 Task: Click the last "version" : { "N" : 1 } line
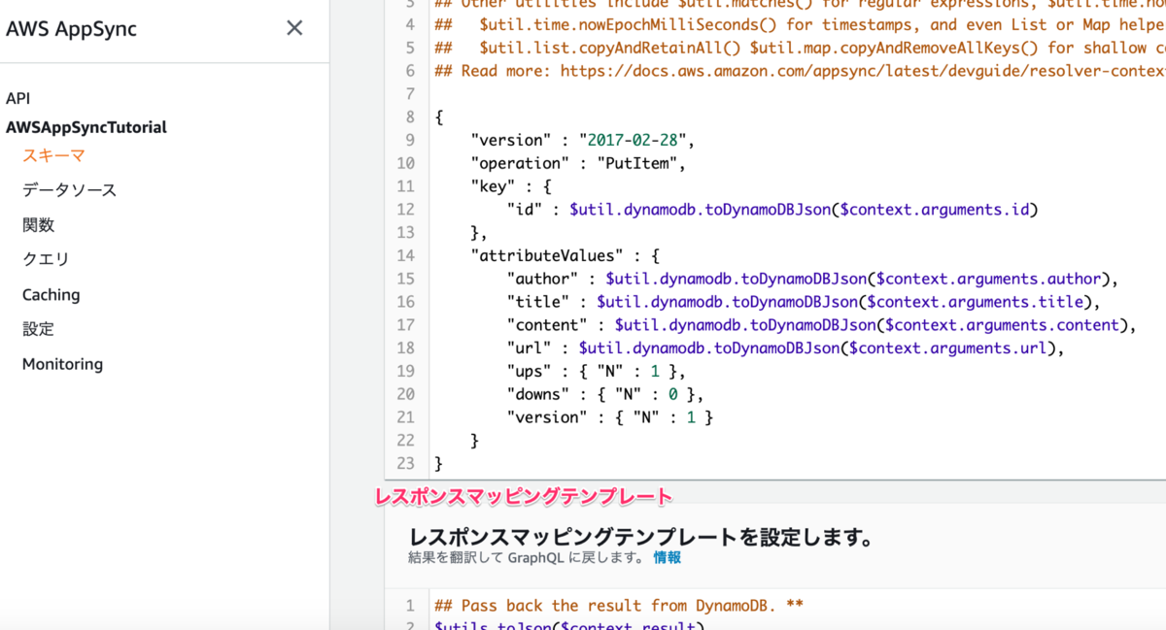610,417
